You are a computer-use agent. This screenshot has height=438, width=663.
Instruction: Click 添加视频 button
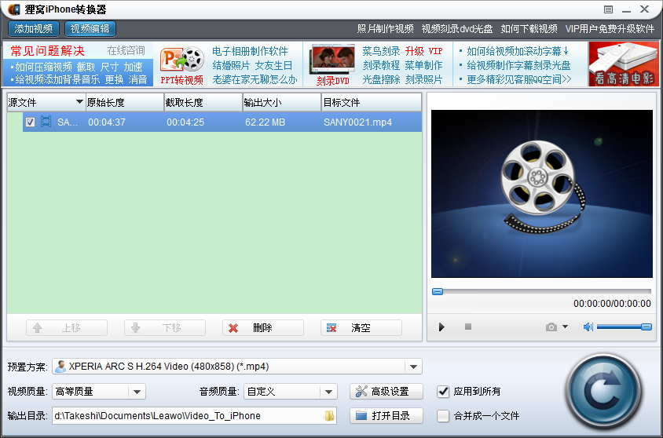click(34, 29)
